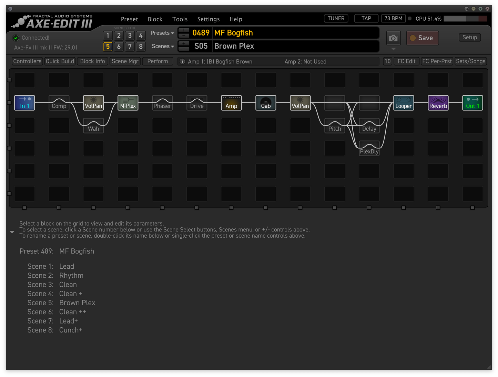
Task: Open the TUNER
Action: click(336, 18)
